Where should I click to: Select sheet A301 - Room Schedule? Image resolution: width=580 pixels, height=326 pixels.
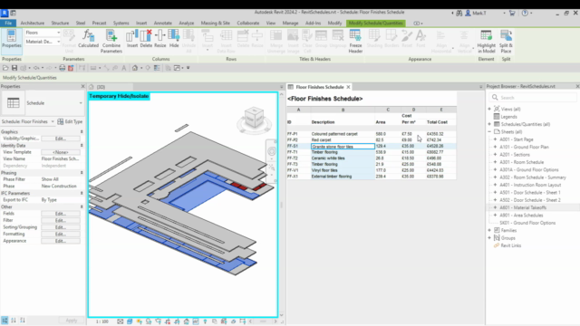click(522, 162)
